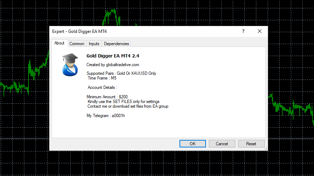Open the Inputs tab
The width and height of the screenshot is (314, 176).
[x=94, y=44]
